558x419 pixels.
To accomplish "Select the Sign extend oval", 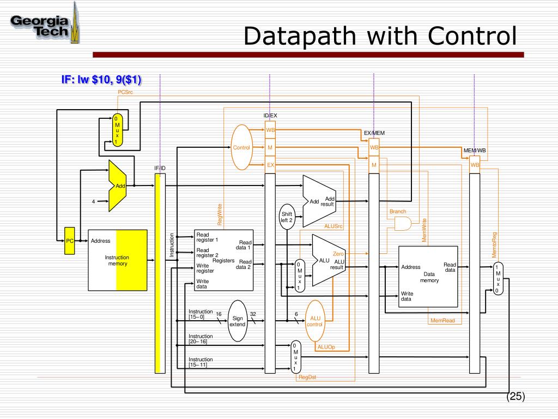I will pyautogui.click(x=238, y=321).
